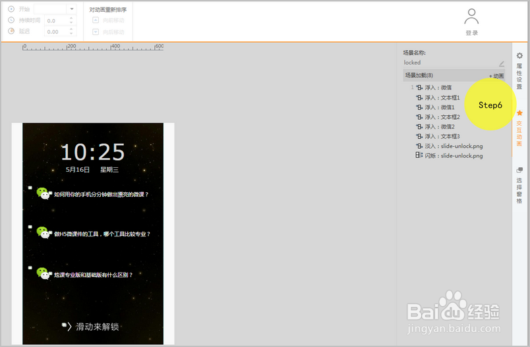Click the overlapping windows icon above 选择窗格
This screenshot has width=530, height=347.
pos(519,170)
